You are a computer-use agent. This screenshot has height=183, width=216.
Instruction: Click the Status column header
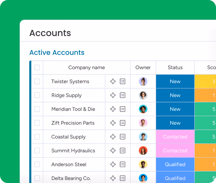[175, 68]
